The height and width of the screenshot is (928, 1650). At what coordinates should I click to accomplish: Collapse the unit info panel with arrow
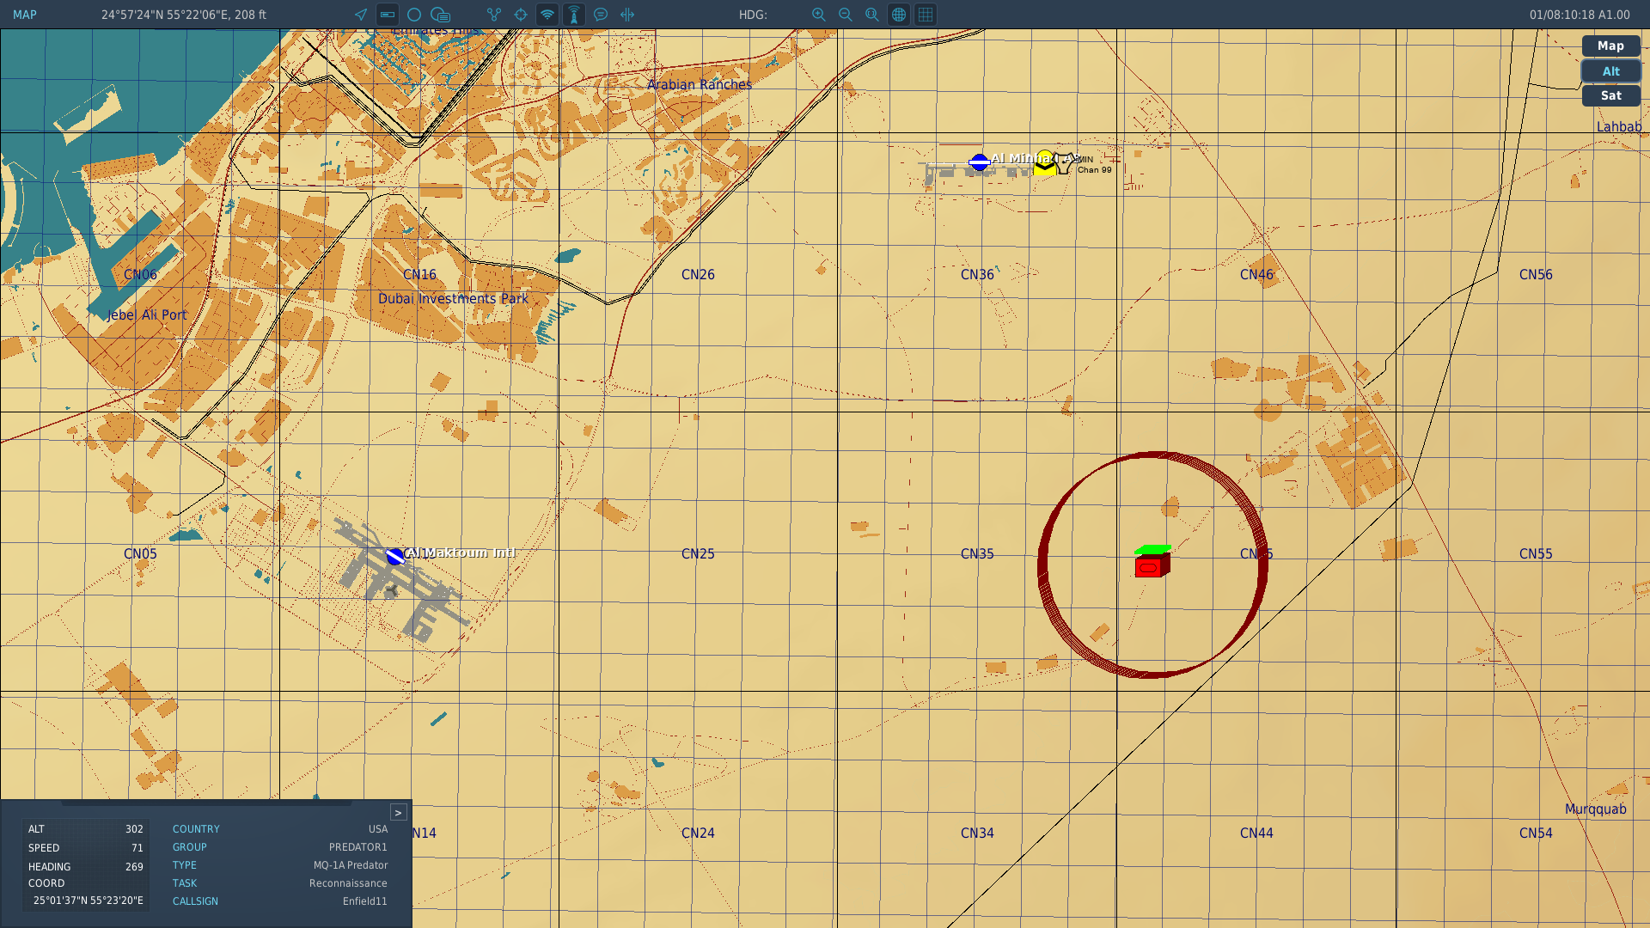398,812
